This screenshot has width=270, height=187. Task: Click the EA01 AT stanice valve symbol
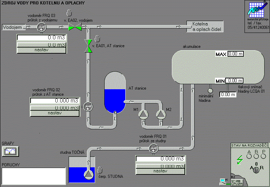coord(88,46)
